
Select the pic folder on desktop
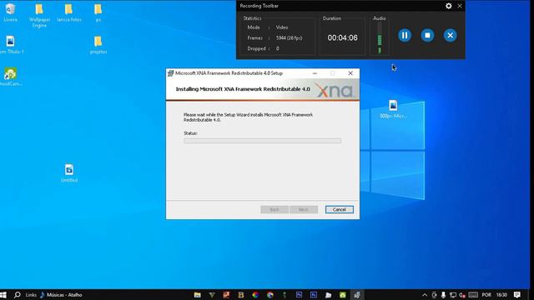(x=98, y=13)
